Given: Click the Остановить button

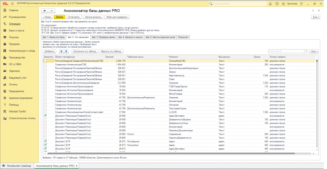Looking at the screenshot, I should coord(74,17).
